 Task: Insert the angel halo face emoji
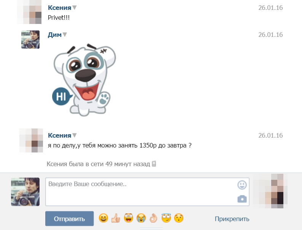point(165,218)
